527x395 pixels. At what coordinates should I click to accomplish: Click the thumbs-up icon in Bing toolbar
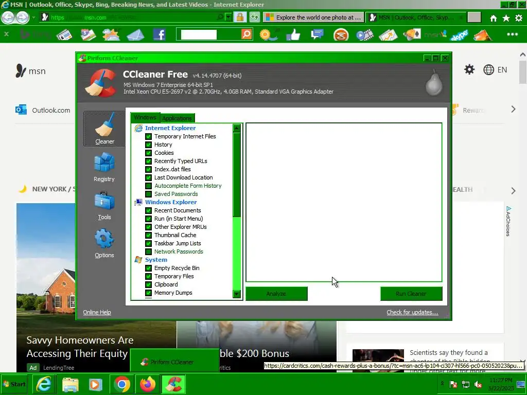click(x=293, y=34)
